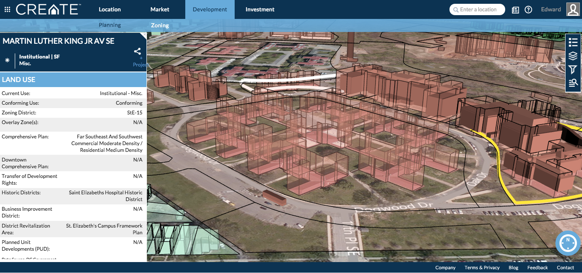
Task: Click the Enter a location search field
Action: pyautogui.click(x=477, y=10)
